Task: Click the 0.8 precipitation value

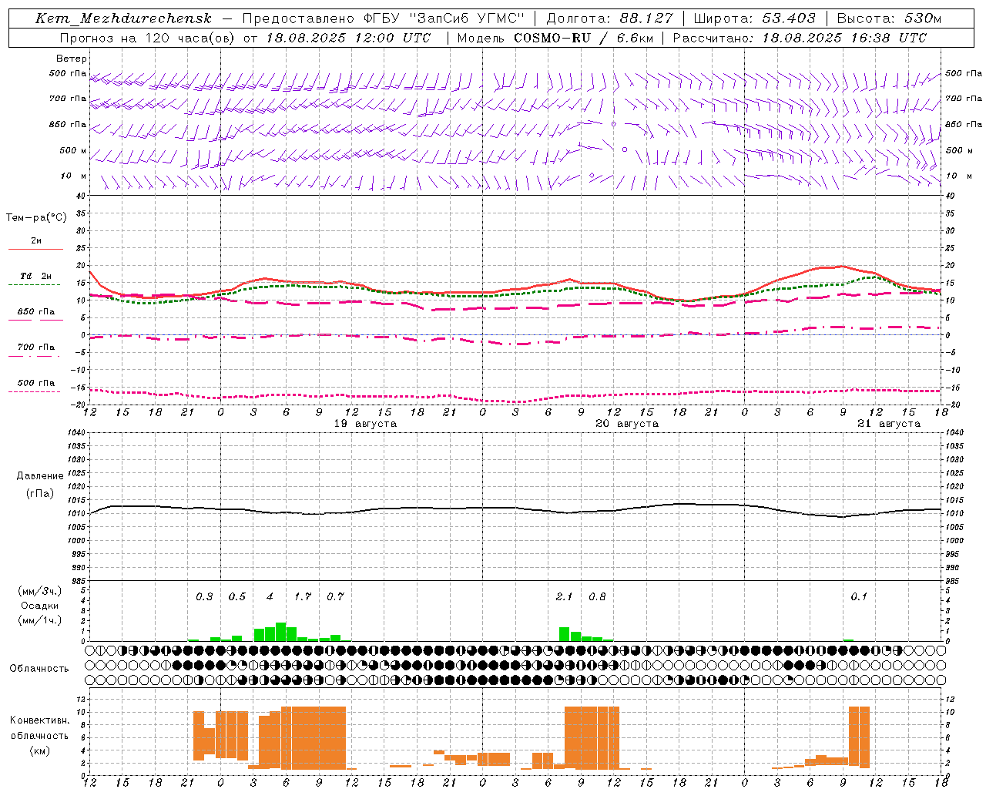Action: tap(597, 596)
